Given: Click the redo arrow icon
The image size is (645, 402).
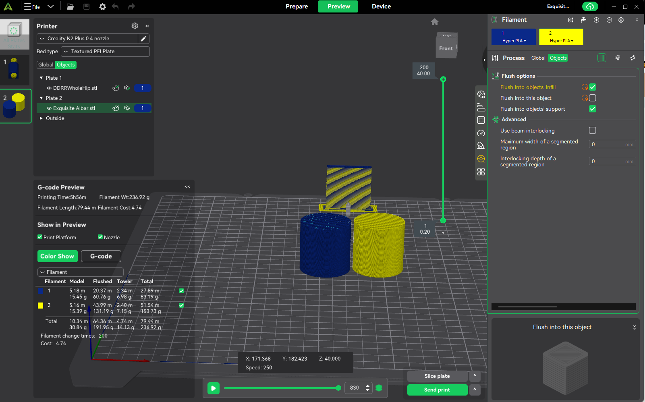Looking at the screenshot, I should pyautogui.click(x=131, y=6).
